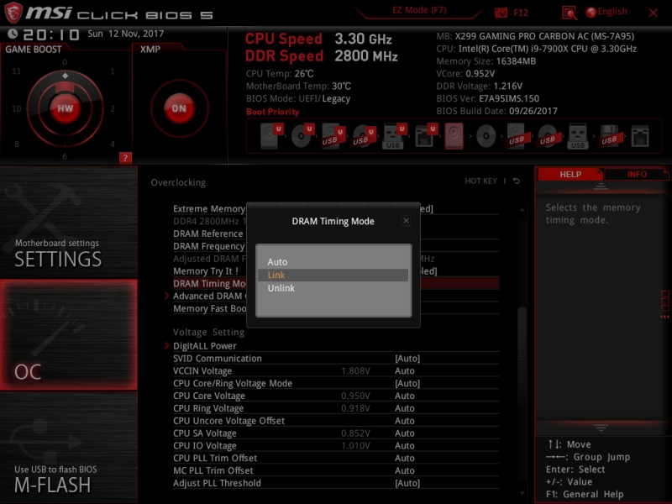
Task: Click the settings list scroll-up arrow
Action: click(522, 209)
